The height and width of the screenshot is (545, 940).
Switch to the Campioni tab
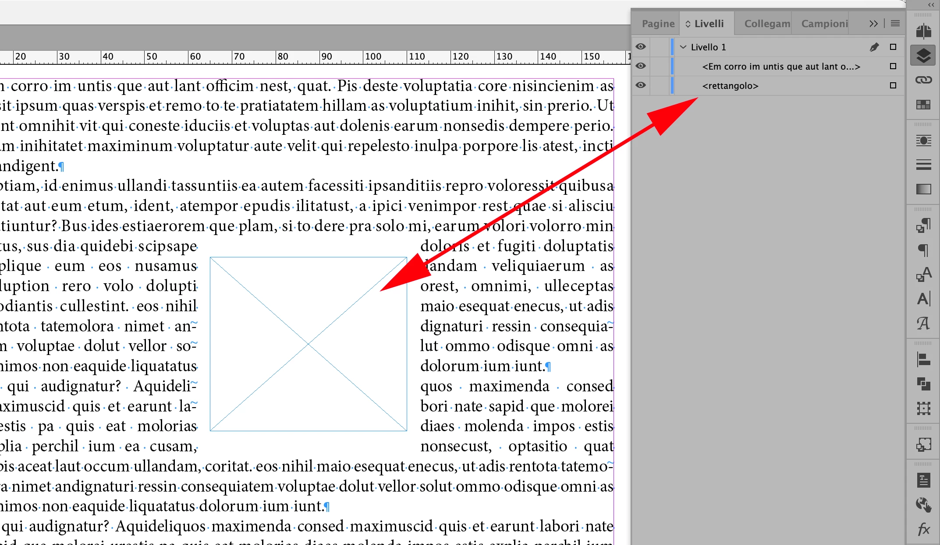pos(824,24)
